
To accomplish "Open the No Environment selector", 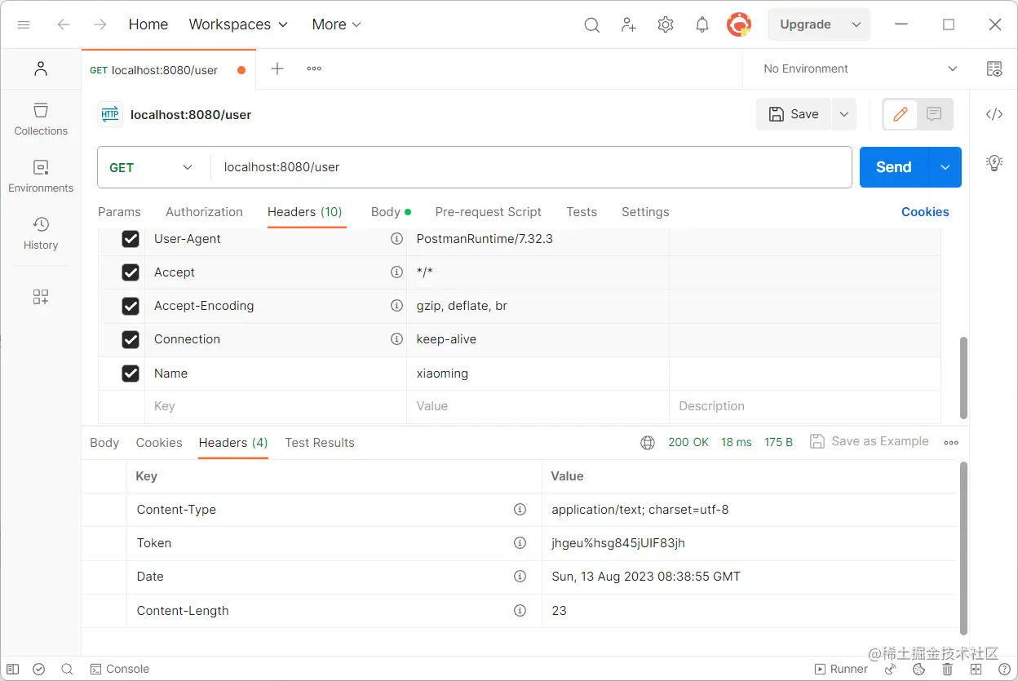I will pyautogui.click(x=860, y=69).
